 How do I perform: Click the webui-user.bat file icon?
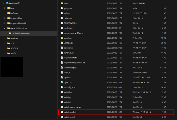(62, 112)
